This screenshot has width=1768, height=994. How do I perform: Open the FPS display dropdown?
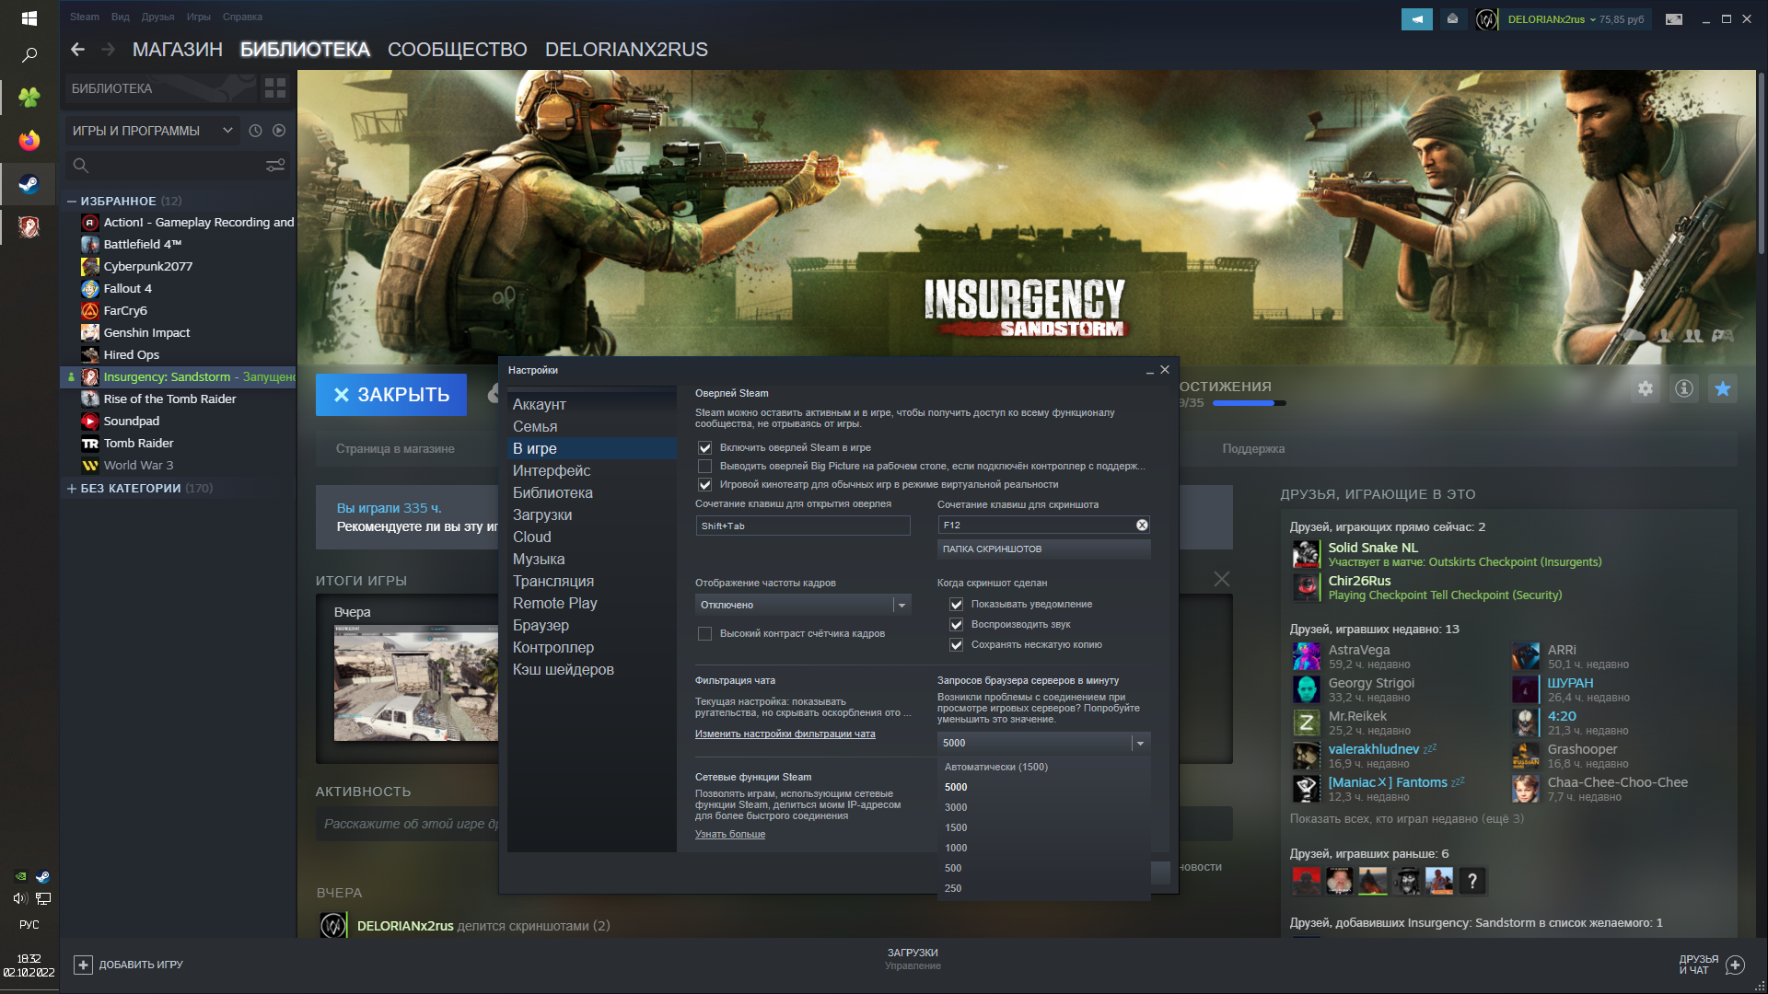803,605
